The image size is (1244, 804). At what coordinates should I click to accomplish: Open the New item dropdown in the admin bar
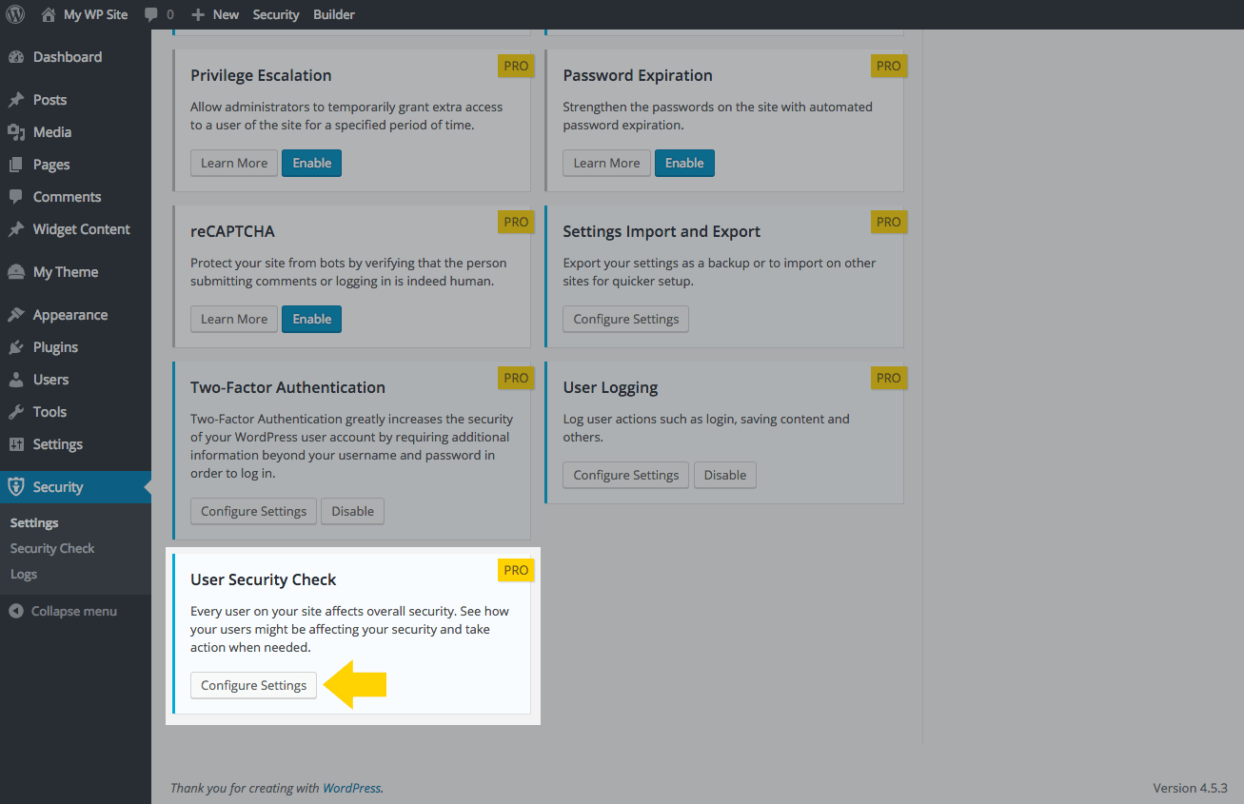point(214,14)
